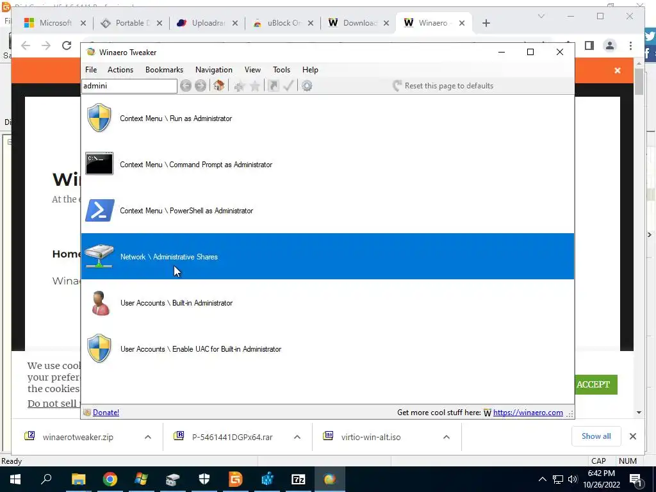
Task: Click the forward navigation arrow in Winaero Tweaker toolbar
Action: 201,86
